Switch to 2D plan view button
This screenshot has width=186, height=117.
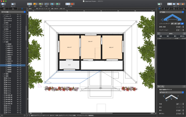68,4
